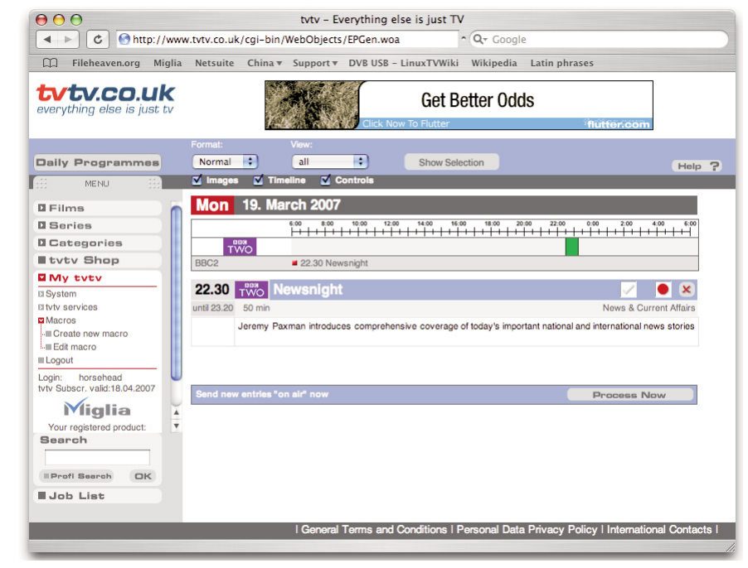Click the Profi Search button
The image size is (748, 568).
pyautogui.click(x=77, y=476)
